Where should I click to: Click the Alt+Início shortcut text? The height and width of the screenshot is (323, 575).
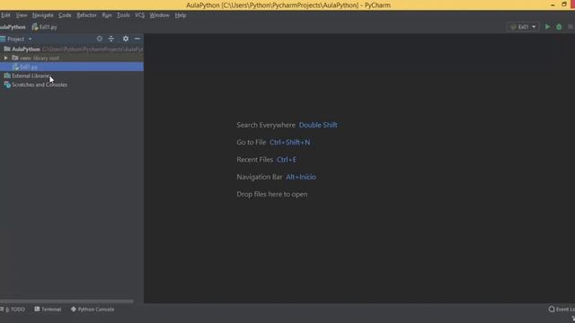click(301, 177)
